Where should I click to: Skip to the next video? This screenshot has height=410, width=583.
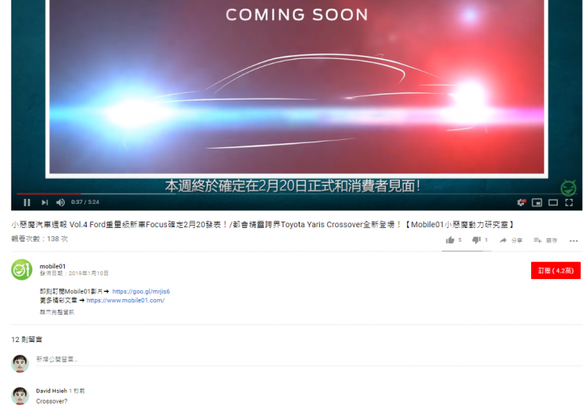pyautogui.click(x=45, y=202)
